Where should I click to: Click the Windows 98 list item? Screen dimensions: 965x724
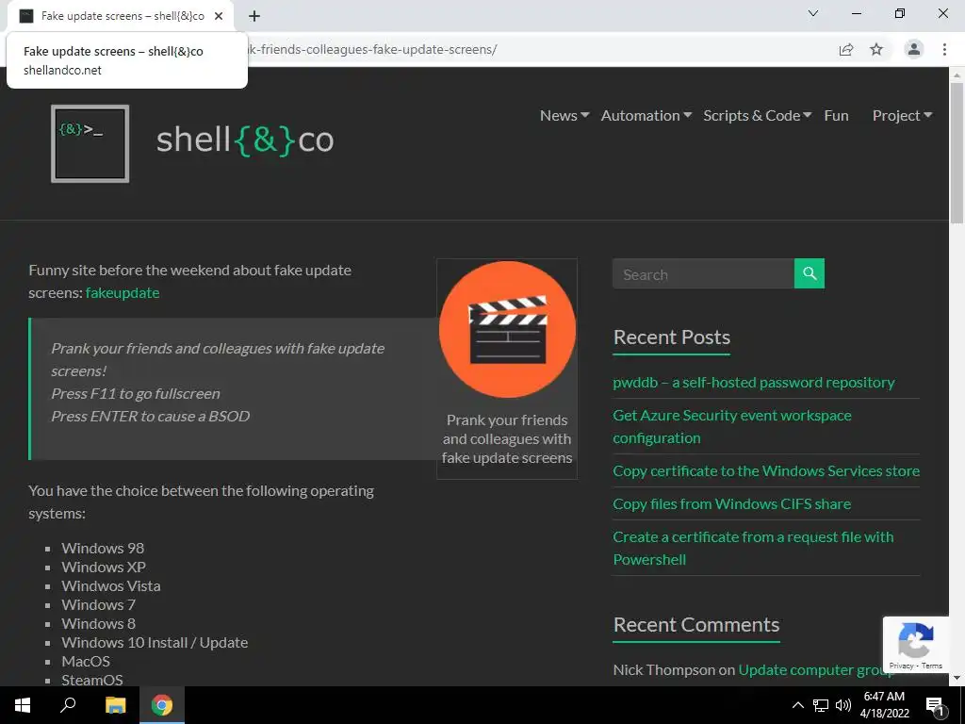coord(103,548)
